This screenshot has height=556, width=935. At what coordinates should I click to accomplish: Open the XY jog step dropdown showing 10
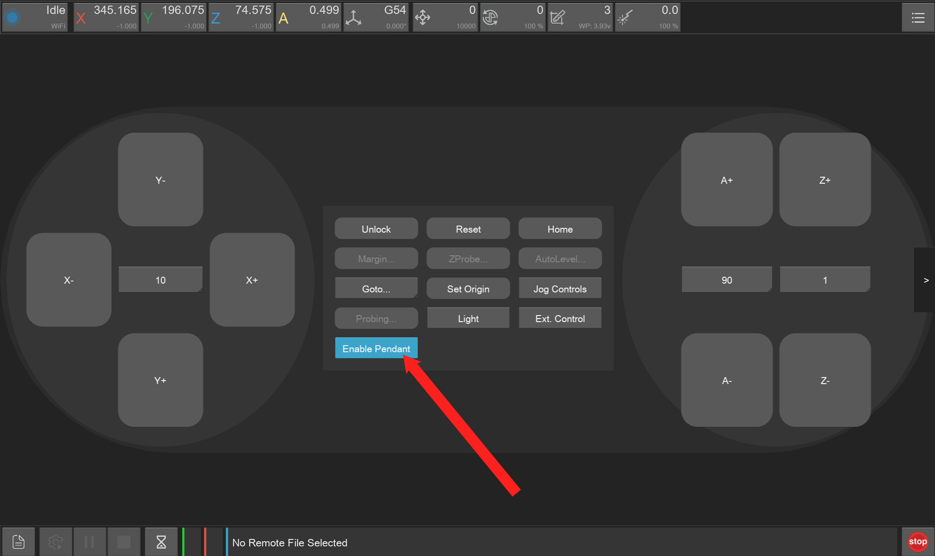click(x=160, y=280)
